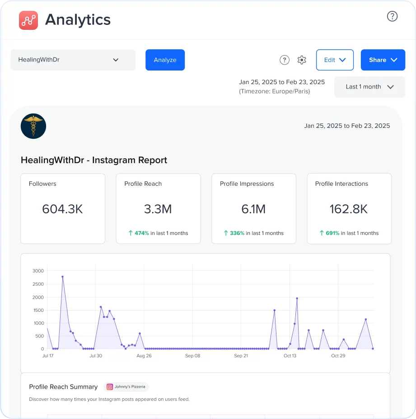Open the Share dropdown
Viewport: 416px width, 419px height.
[x=383, y=60]
